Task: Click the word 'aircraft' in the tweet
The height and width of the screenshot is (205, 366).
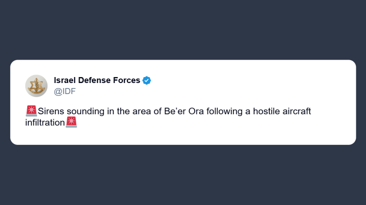Action: [x=296, y=111]
